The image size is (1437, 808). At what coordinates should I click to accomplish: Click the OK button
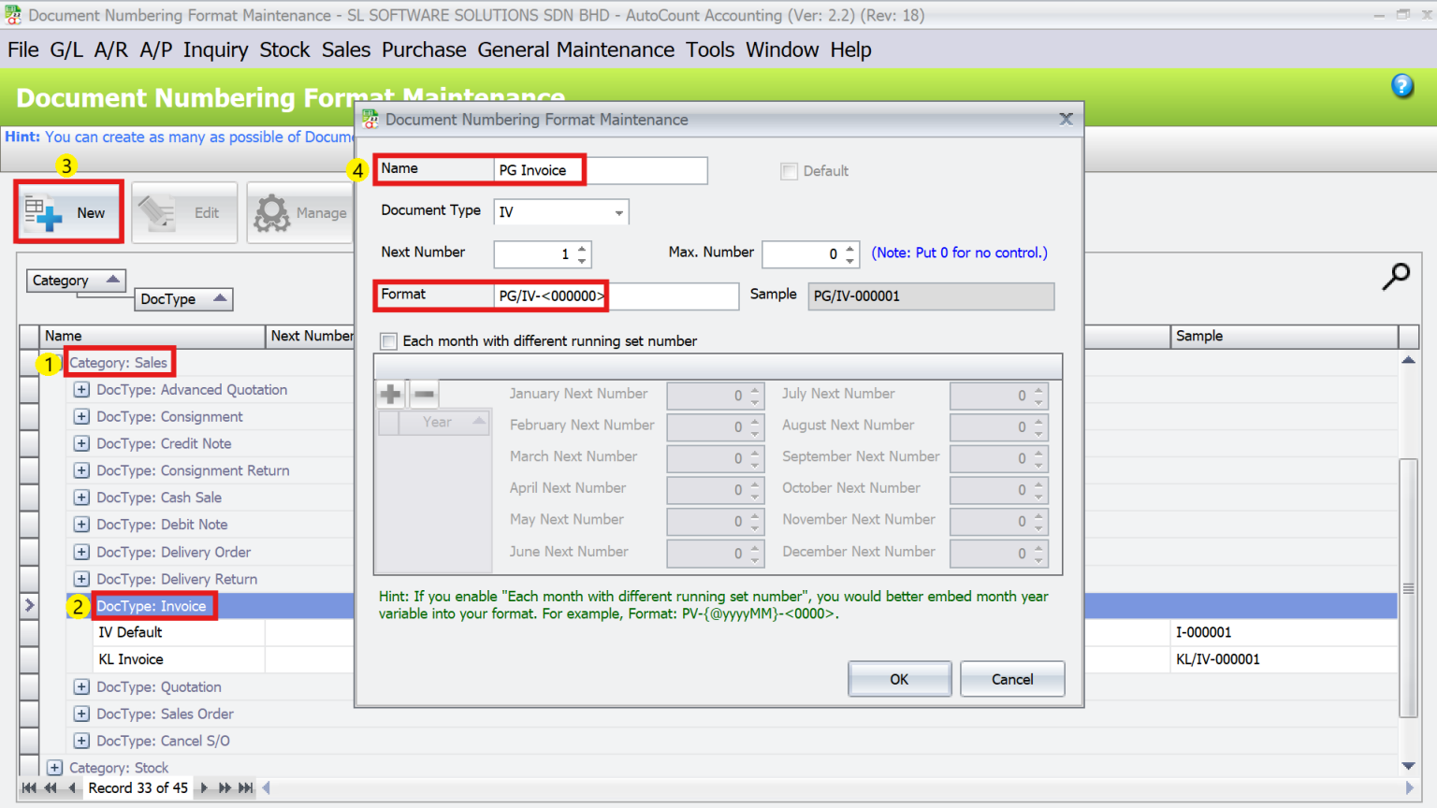(x=898, y=679)
